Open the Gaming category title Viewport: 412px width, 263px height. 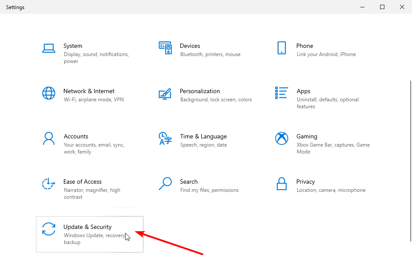pyautogui.click(x=307, y=137)
